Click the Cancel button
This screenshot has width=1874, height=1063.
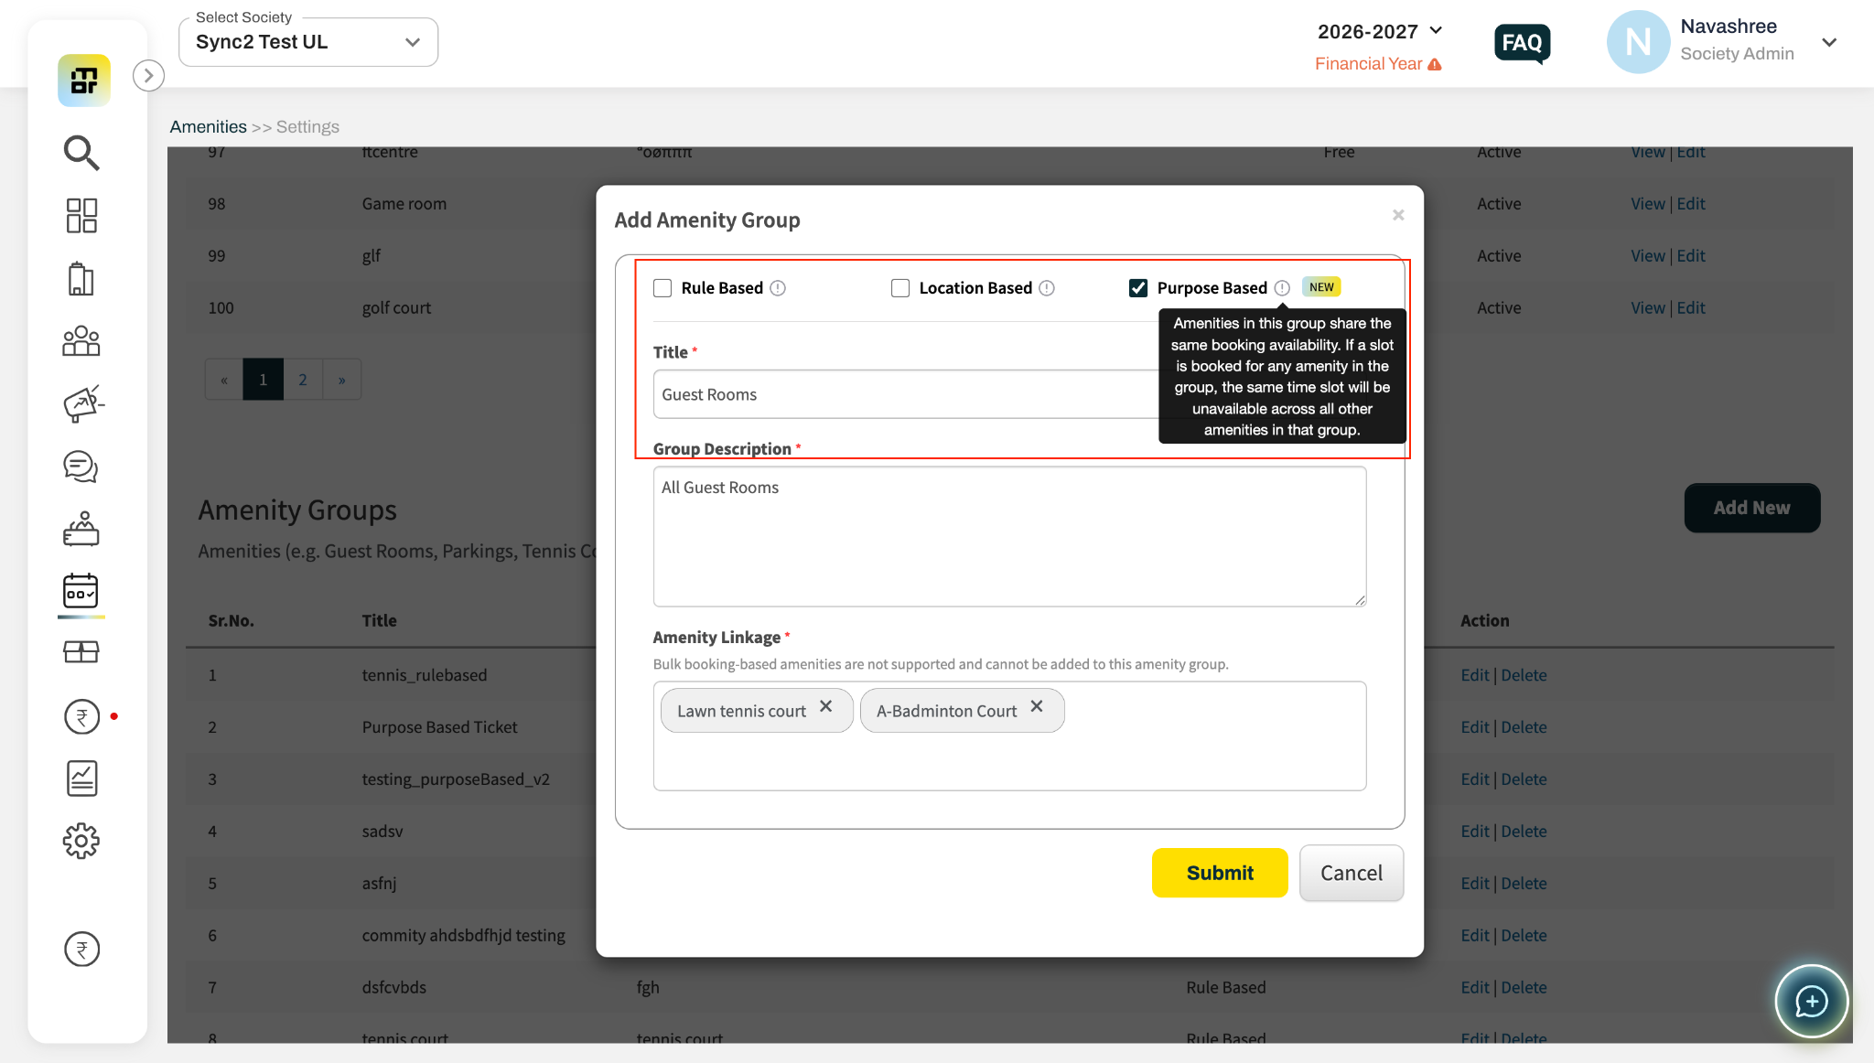(x=1351, y=873)
